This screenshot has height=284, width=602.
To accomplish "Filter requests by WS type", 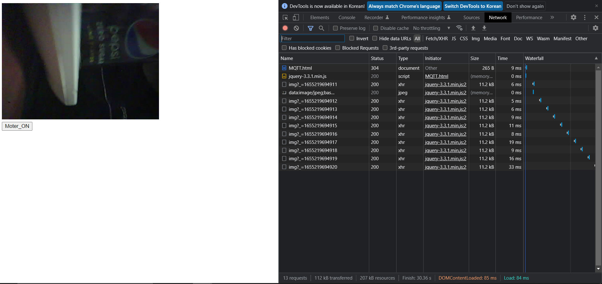I will point(529,38).
